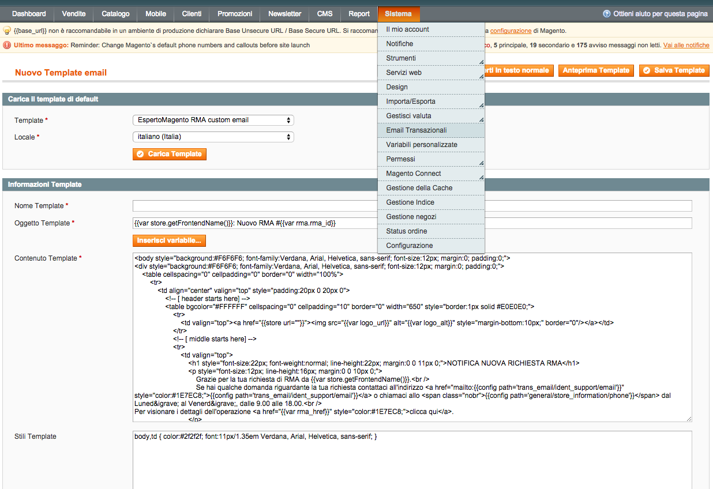The image size is (713, 489).
Task: Open the Report menu
Action: click(x=359, y=14)
